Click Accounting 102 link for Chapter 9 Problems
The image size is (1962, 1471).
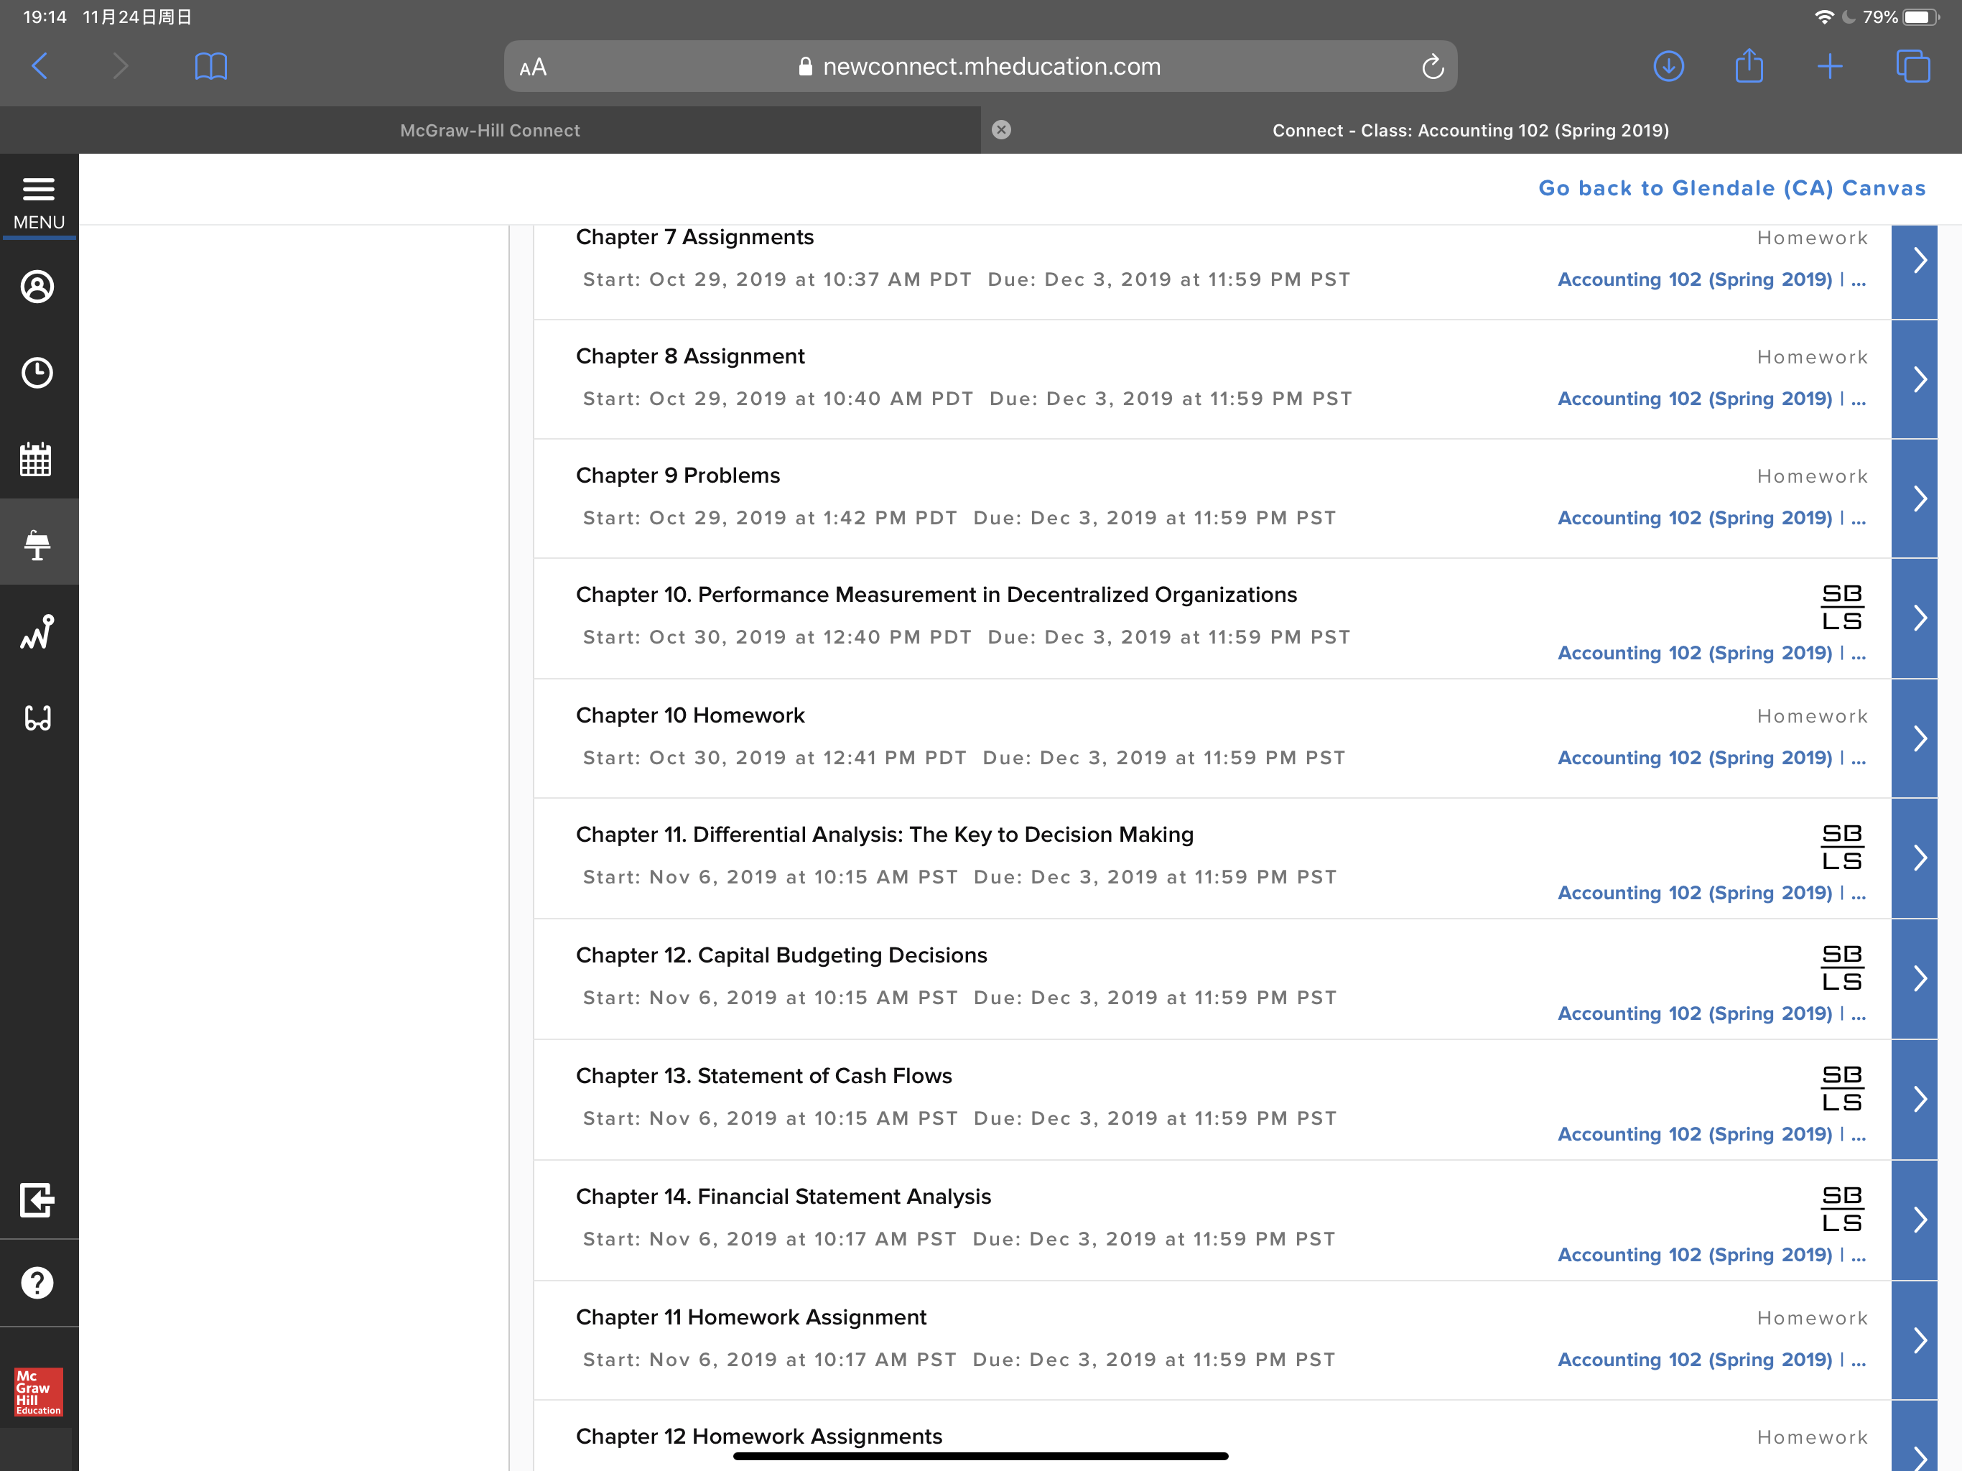[x=1712, y=517]
